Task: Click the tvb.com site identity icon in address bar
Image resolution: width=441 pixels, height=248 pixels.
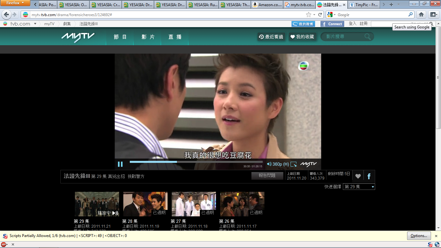Action: coord(26,15)
